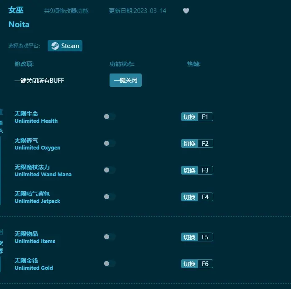Turn on Unlimited Gold switch
The image size is (291, 289).
click(110, 264)
